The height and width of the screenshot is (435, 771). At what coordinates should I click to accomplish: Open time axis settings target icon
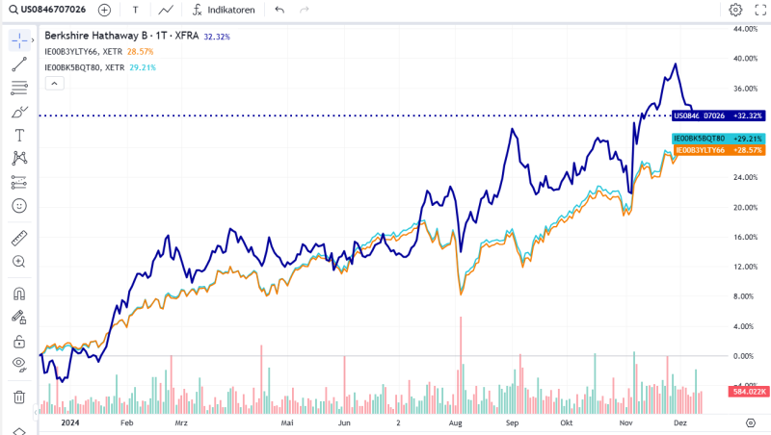pyautogui.click(x=751, y=422)
